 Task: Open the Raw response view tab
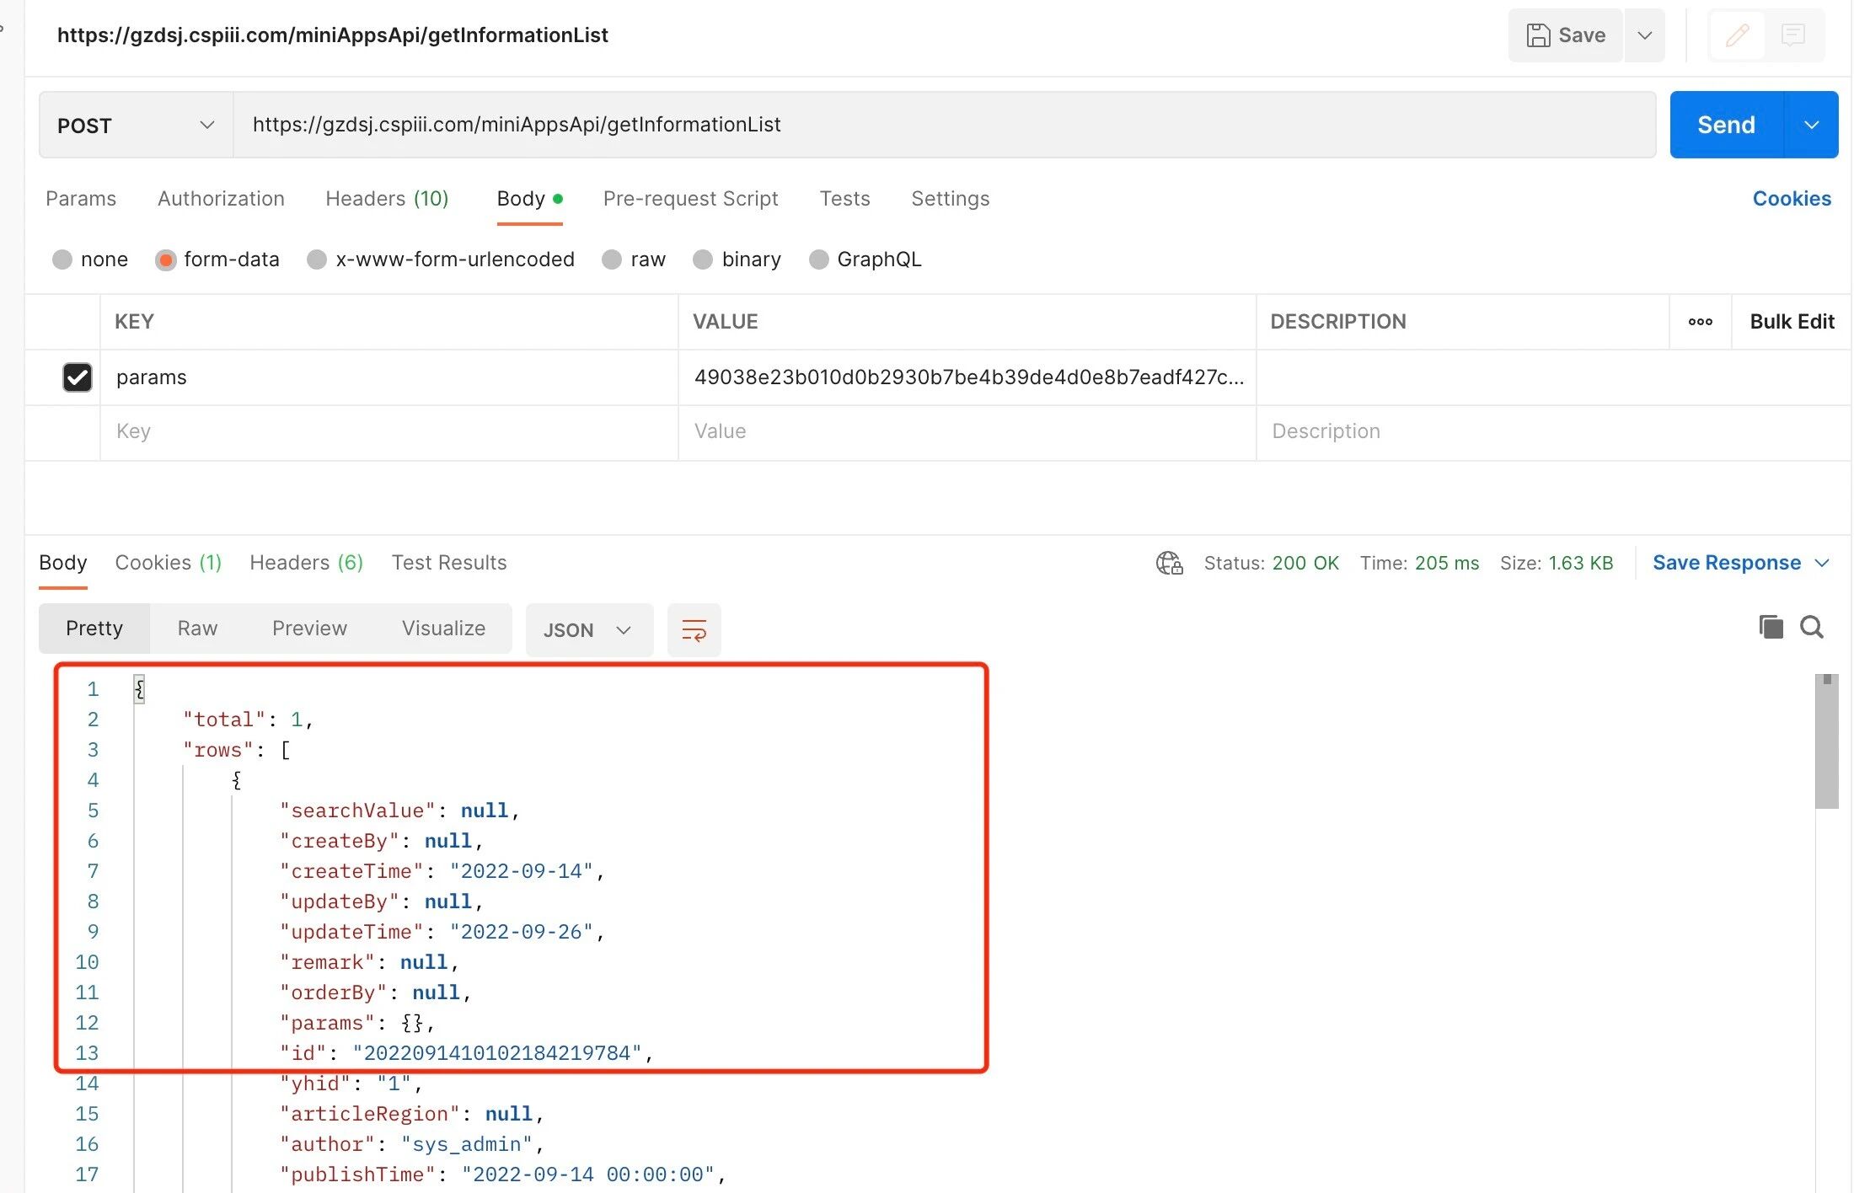coord(197,629)
